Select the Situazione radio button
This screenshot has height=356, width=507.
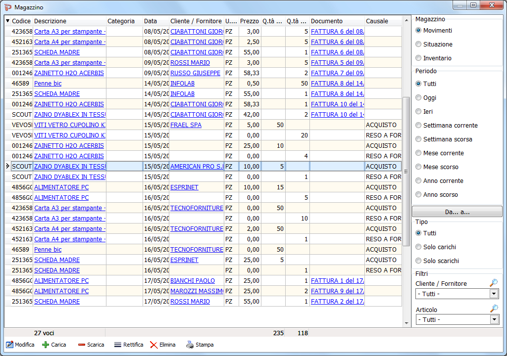418,44
